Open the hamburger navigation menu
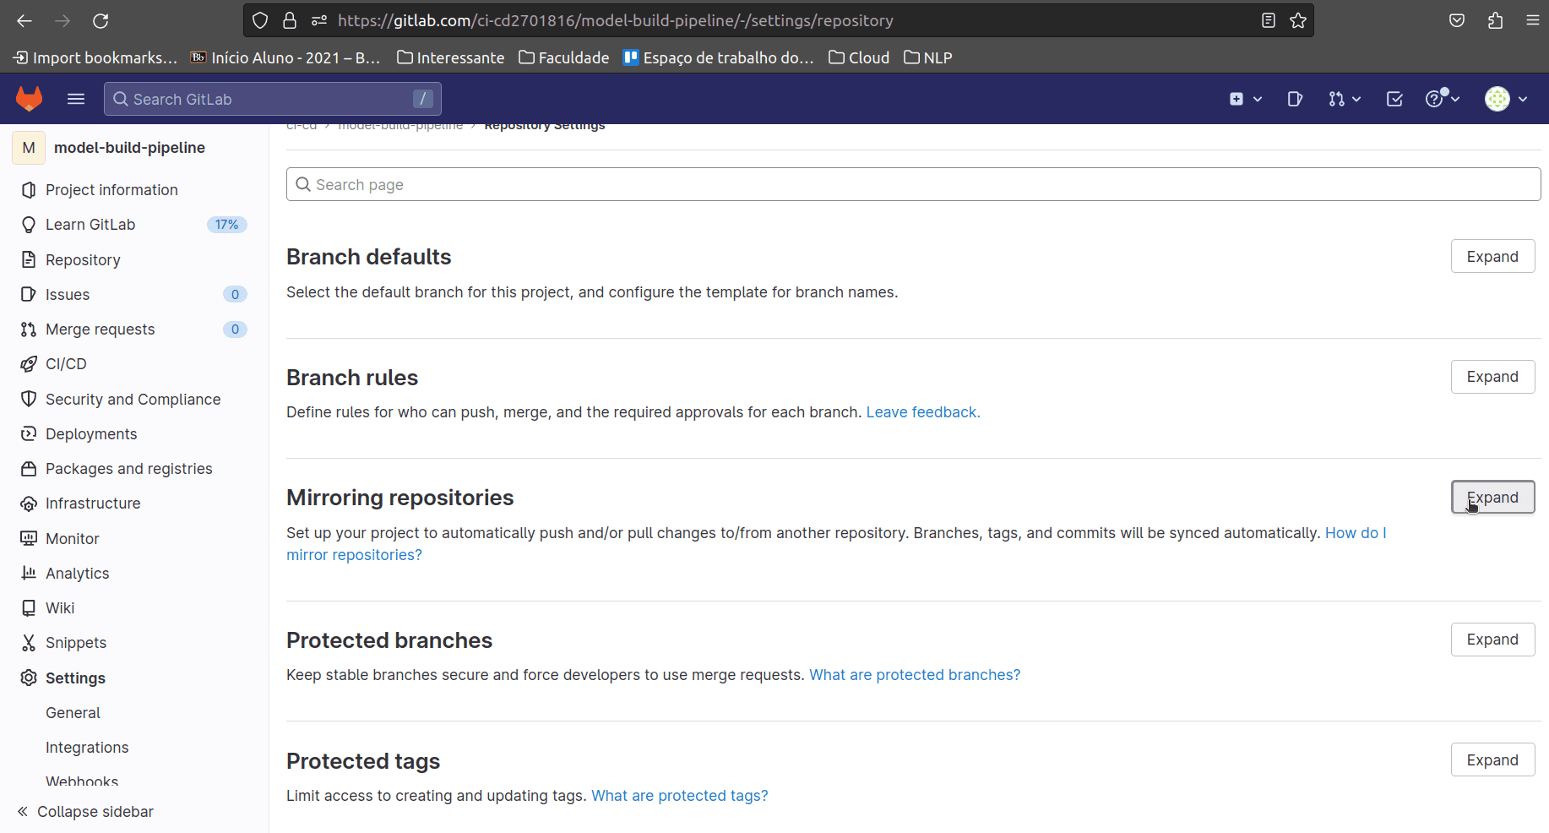 click(x=76, y=99)
